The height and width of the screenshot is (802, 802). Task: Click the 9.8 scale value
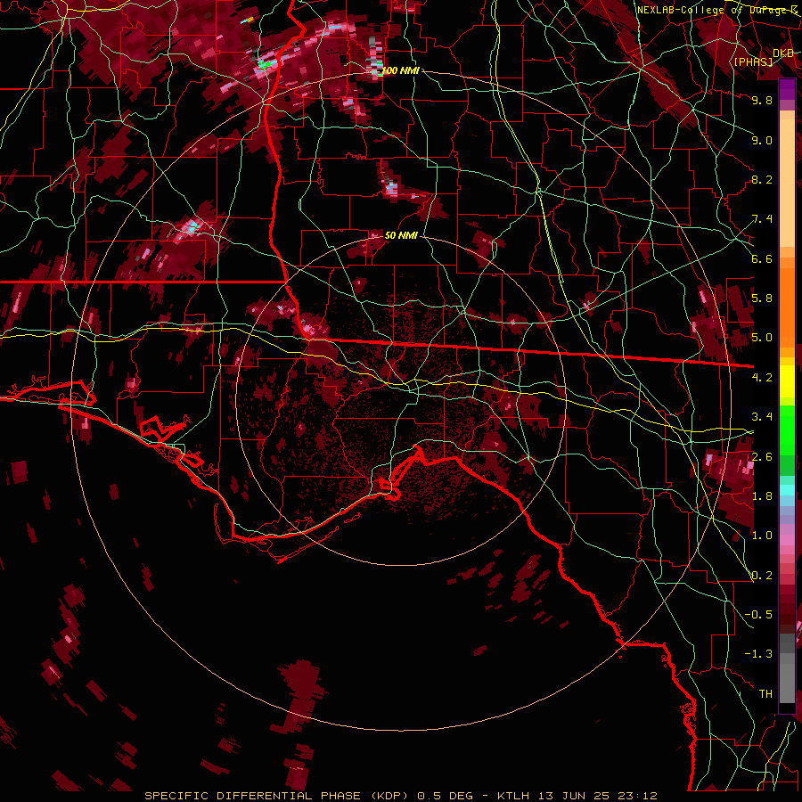tap(762, 100)
